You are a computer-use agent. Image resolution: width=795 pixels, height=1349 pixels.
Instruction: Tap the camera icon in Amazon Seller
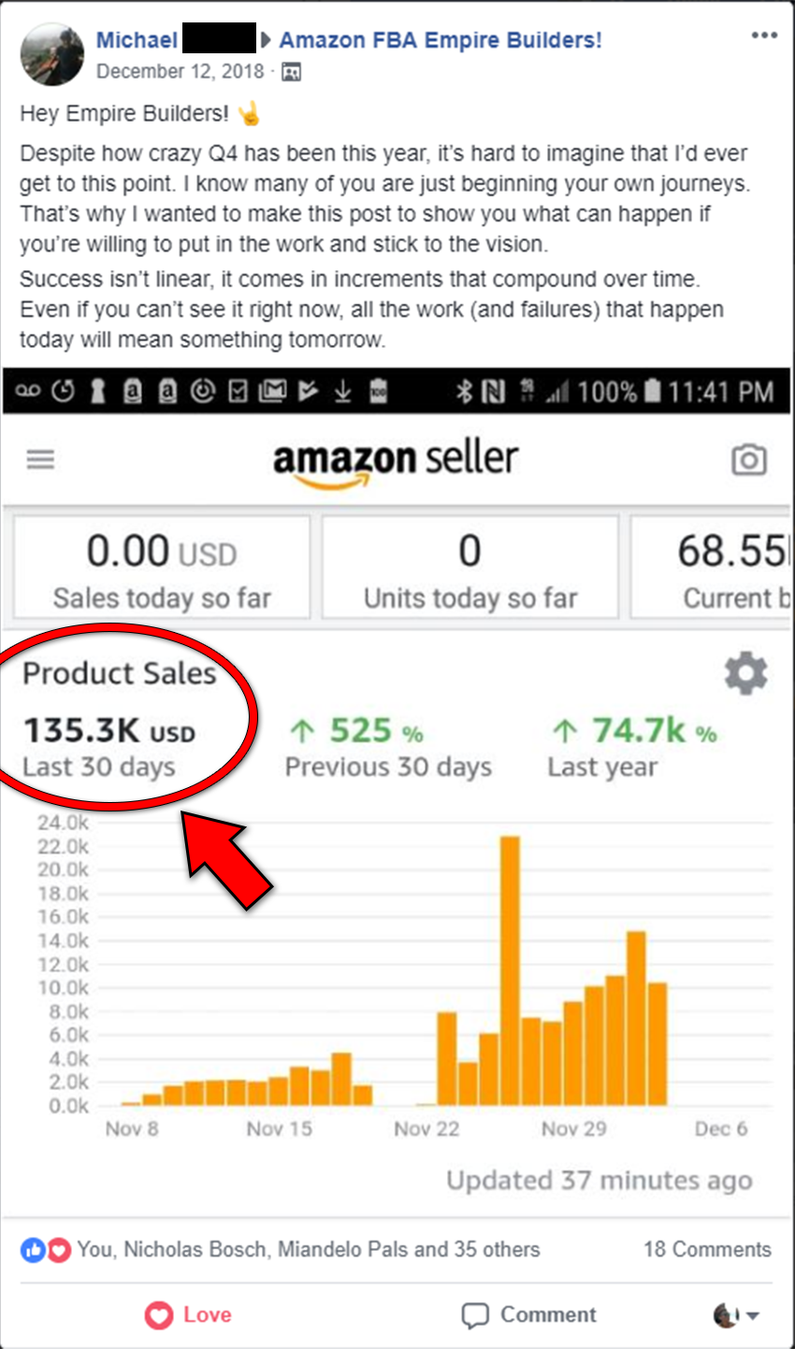pos(748,460)
